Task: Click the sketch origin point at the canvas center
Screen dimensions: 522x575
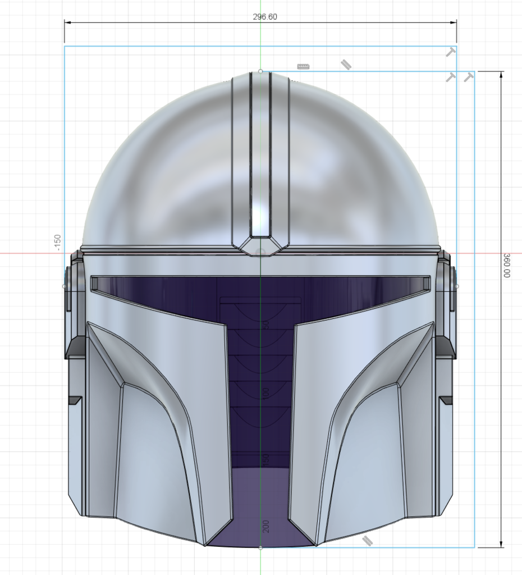Action: 260,253
